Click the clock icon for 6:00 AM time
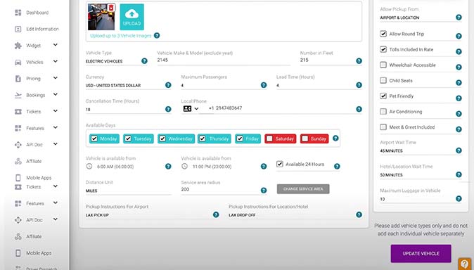This screenshot has width=474, height=270. pos(89,167)
